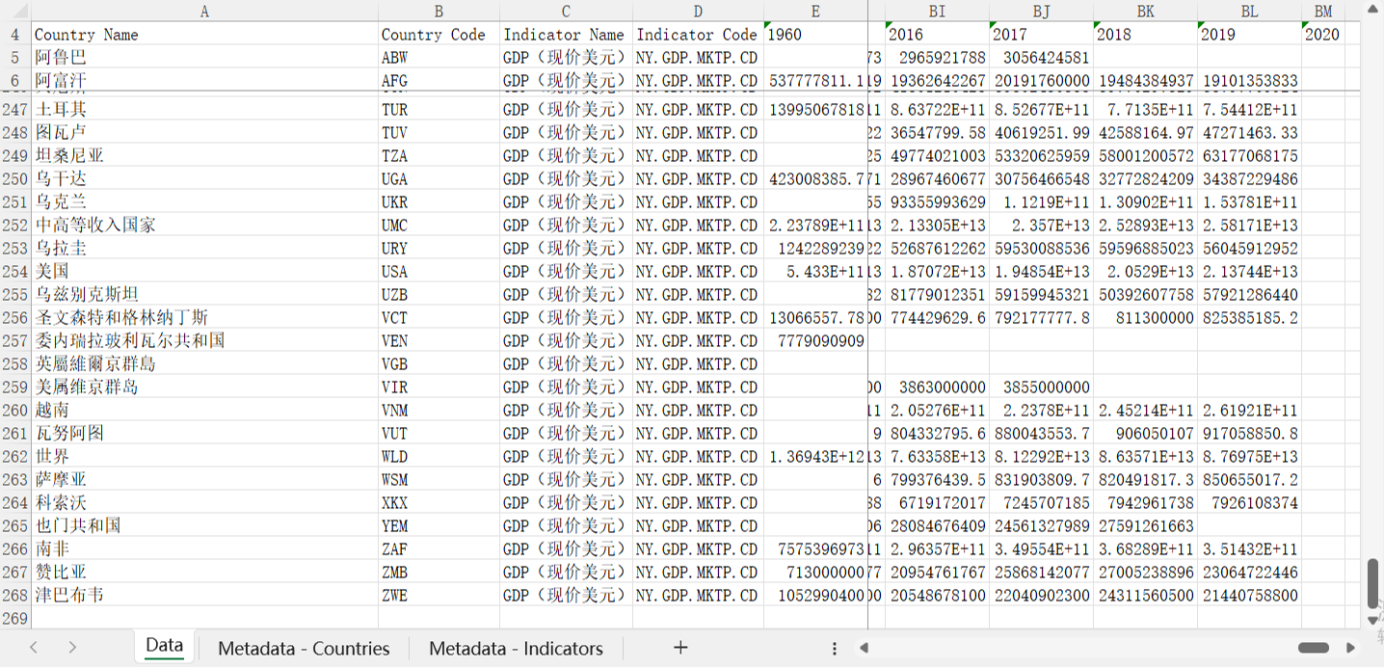The image size is (1384, 668).
Task: Select the cell with value 3863000000
Action: click(937, 387)
